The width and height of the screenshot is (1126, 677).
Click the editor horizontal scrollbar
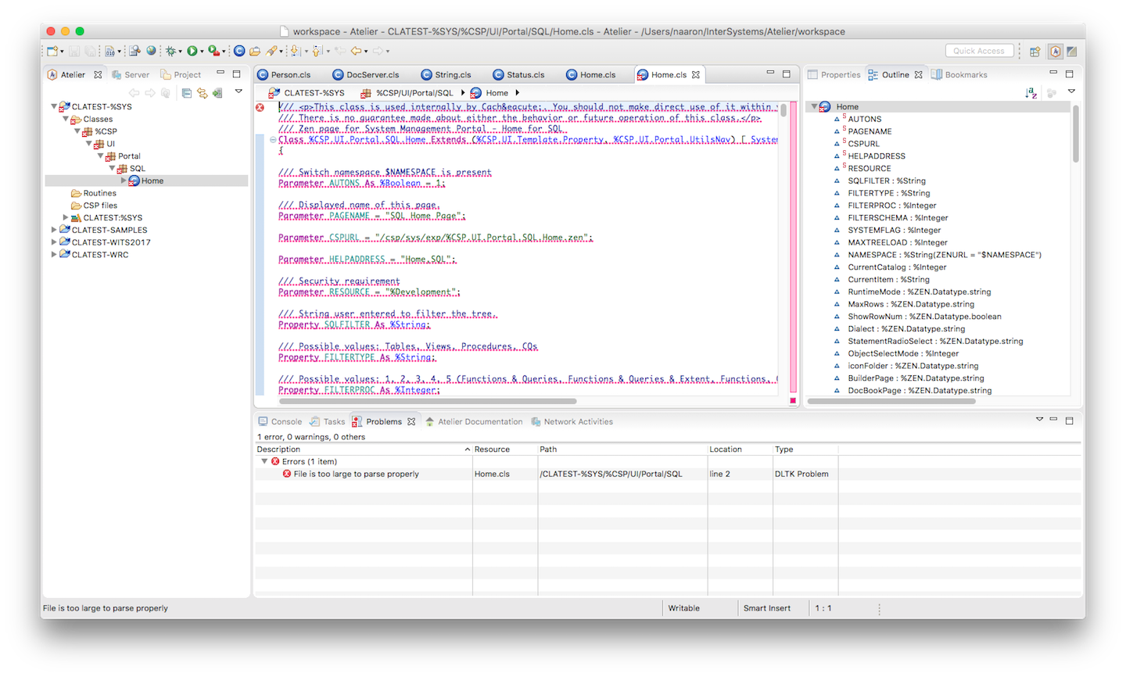426,401
